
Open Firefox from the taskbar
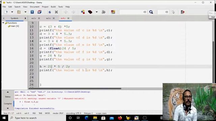tap(120, 118)
